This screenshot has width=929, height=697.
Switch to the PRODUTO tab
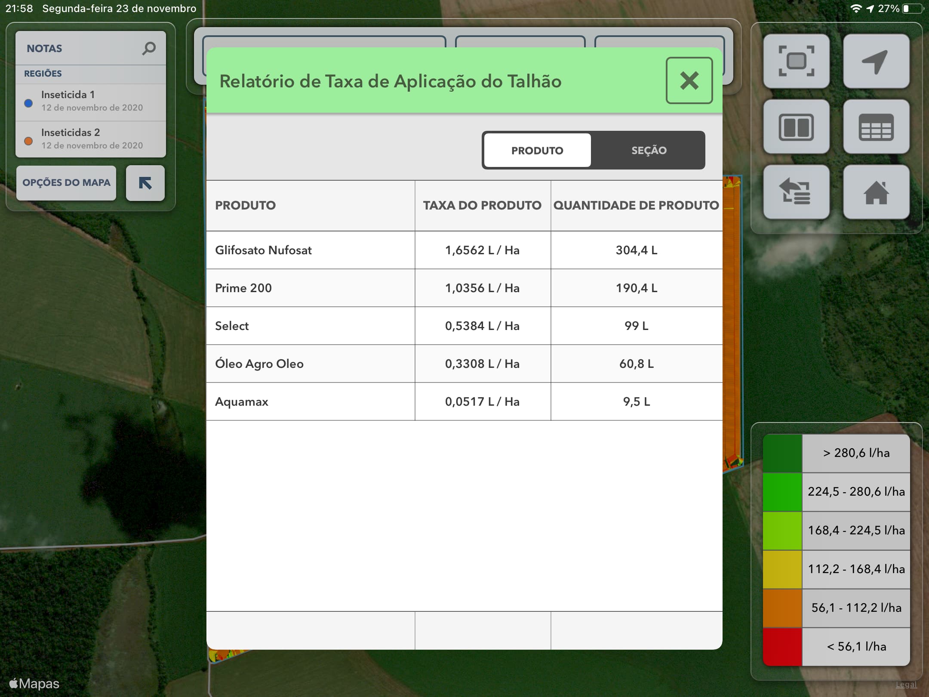537,150
